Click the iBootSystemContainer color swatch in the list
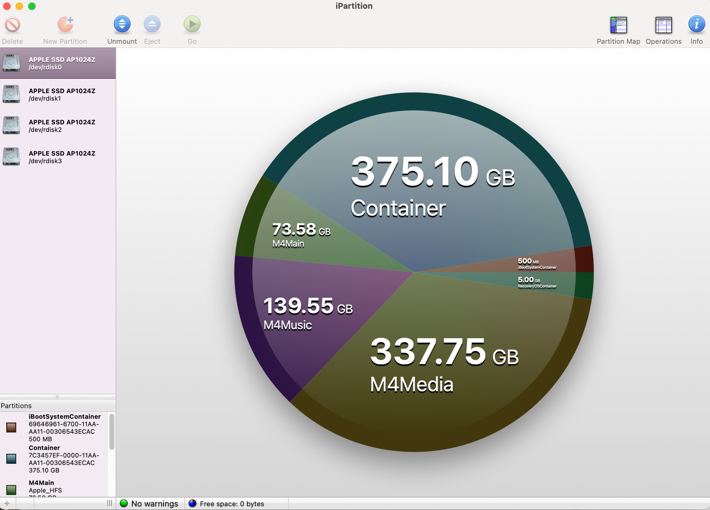Screen dimensions: 710x510 (x=11, y=428)
